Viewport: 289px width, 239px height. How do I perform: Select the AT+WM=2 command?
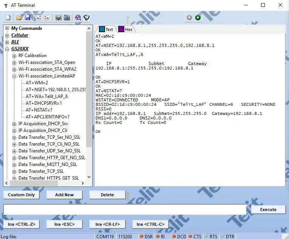pos(37,83)
